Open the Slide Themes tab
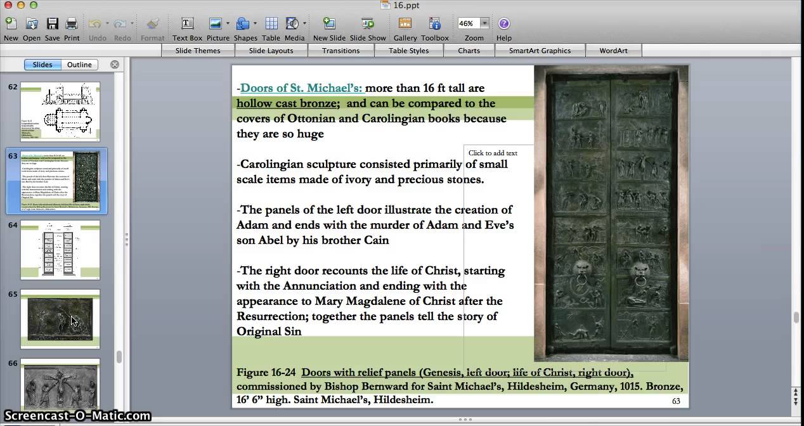Viewport: 804px width, 426px height. coord(198,51)
